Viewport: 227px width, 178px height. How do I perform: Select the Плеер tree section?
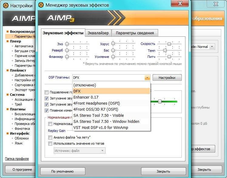pos(15,41)
